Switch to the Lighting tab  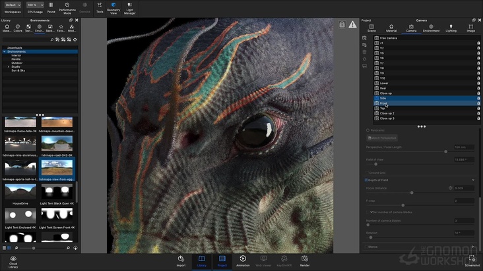[x=451, y=28]
